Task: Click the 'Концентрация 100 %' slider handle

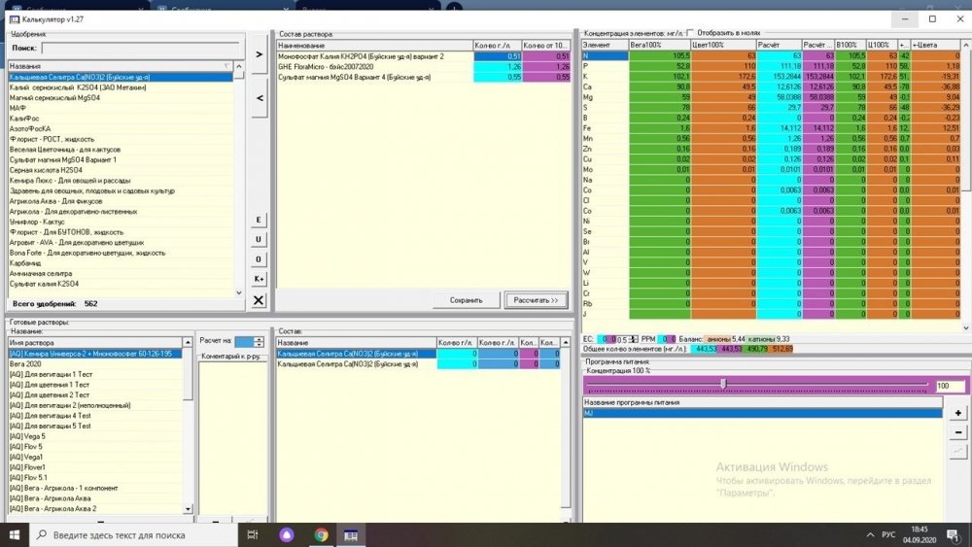Action: (x=723, y=384)
